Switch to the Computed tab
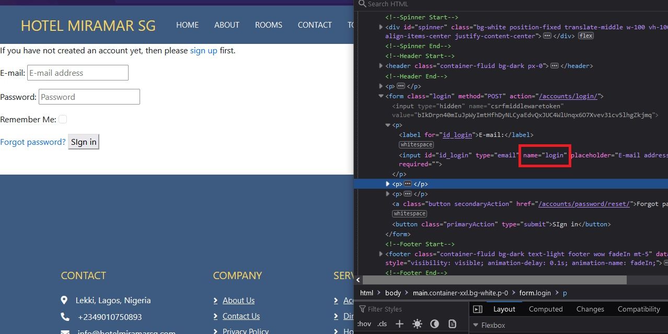Image resolution: width=668 pixels, height=334 pixels. [545, 309]
